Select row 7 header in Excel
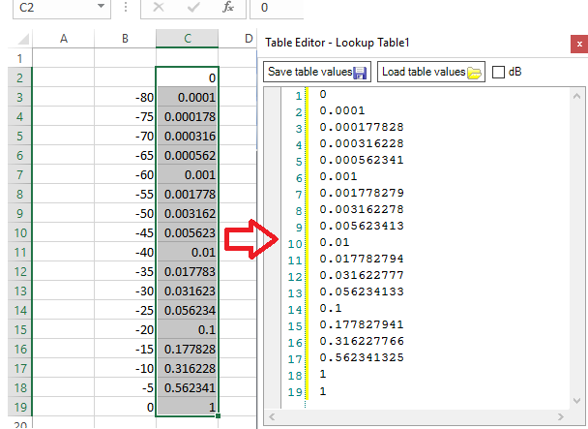The width and height of the screenshot is (588, 429). point(20,174)
